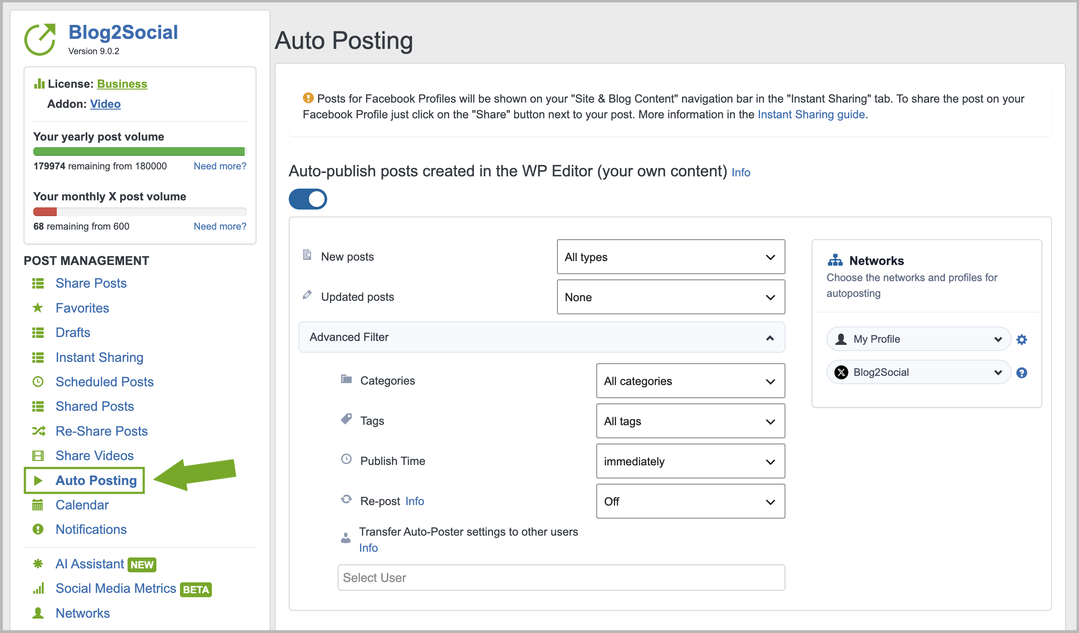Click the orange warning icon in notice

308,98
